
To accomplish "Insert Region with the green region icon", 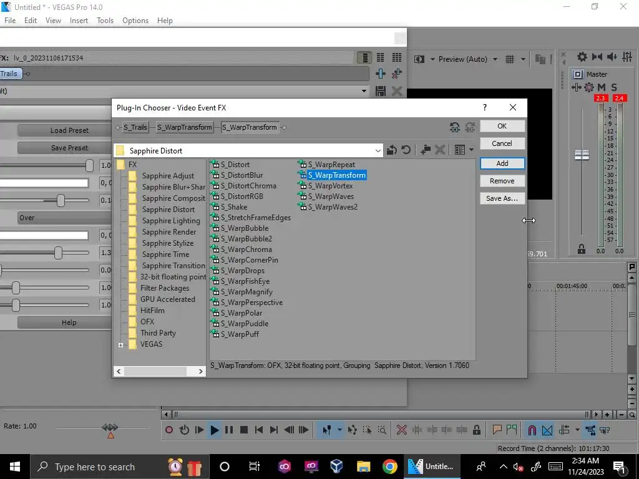I will pos(512,430).
